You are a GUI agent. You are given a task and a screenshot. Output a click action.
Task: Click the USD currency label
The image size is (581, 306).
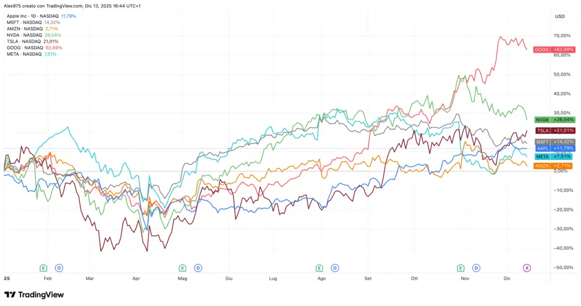point(559,16)
